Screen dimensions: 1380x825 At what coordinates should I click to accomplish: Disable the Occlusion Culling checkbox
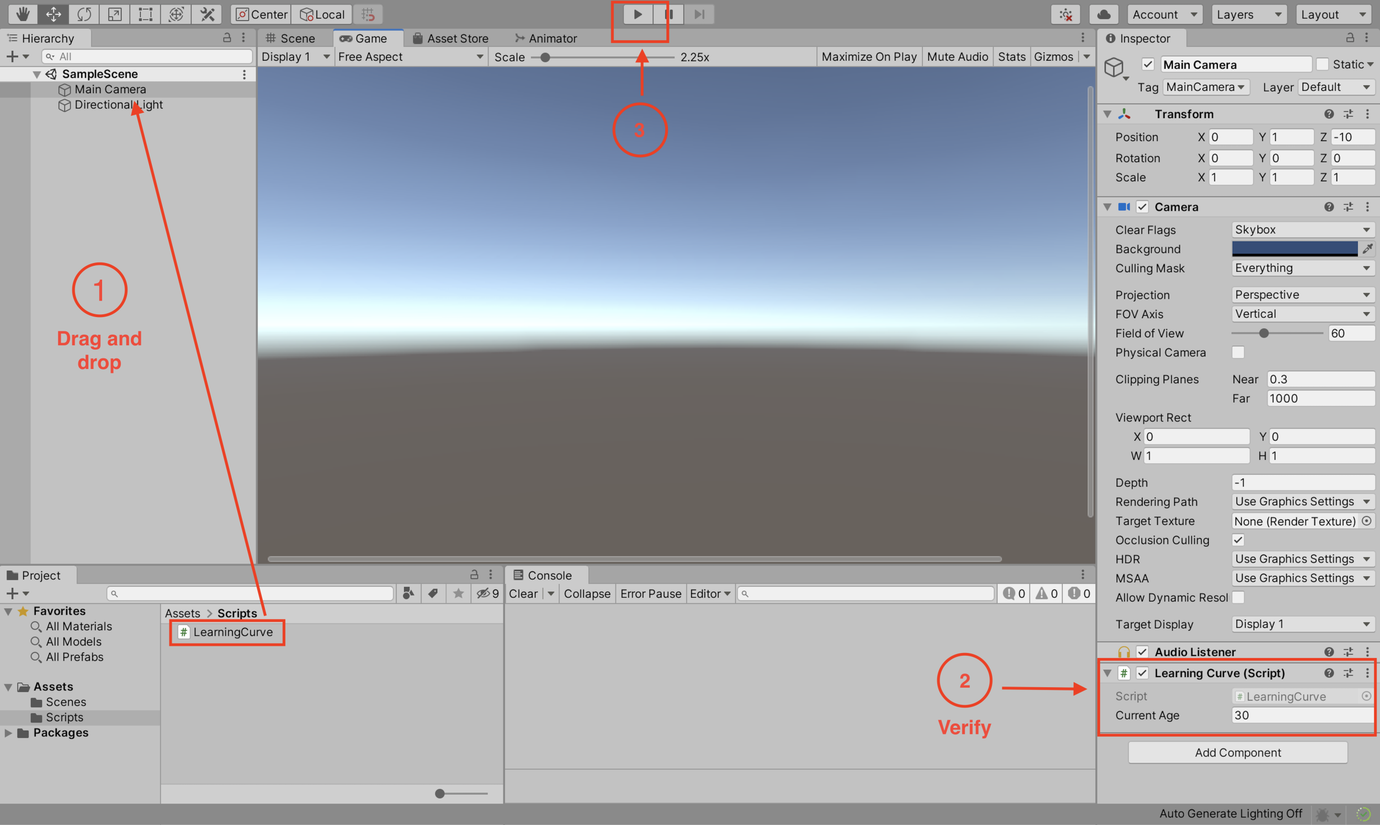[x=1238, y=540]
